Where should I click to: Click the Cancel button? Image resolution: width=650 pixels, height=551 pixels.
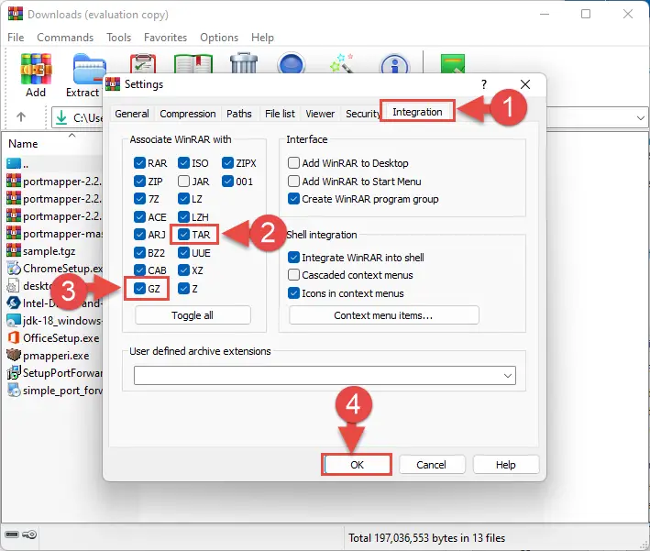click(x=432, y=465)
